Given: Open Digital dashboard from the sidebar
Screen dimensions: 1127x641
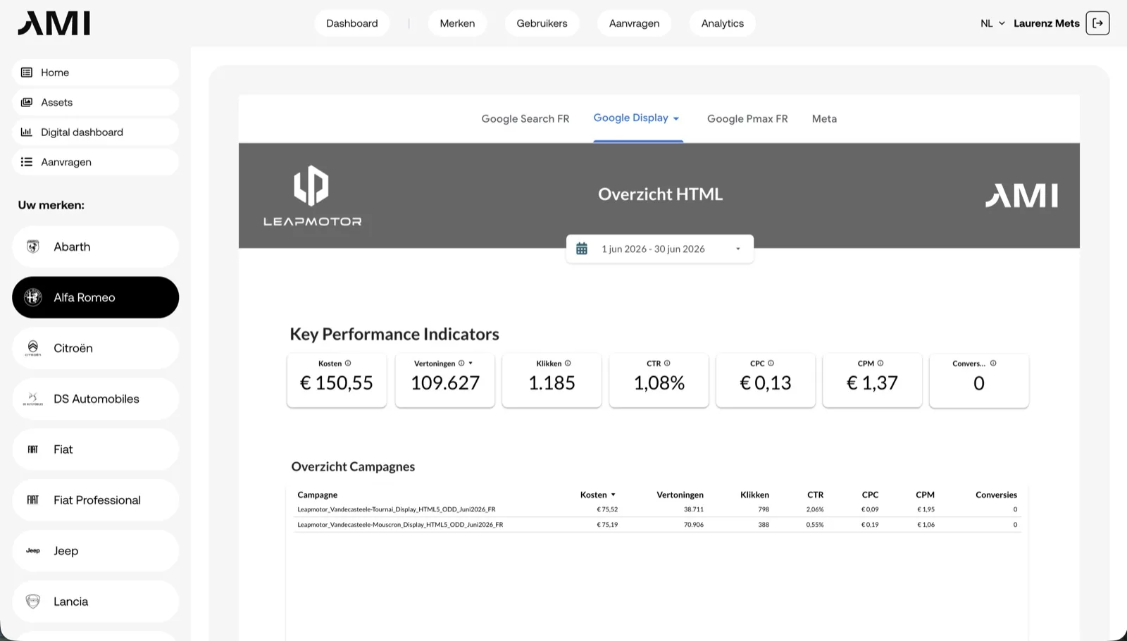Looking at the screenshot, I should click(95, 132).
